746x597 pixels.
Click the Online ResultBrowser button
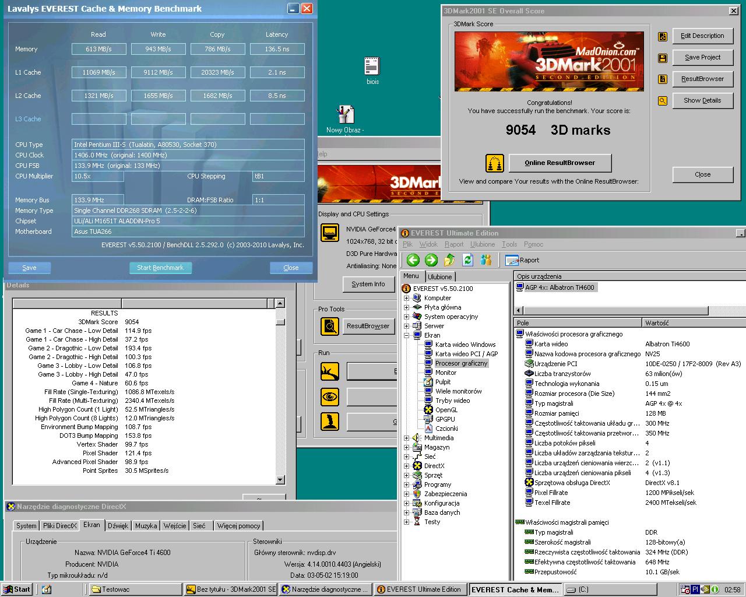pyautogui.click(x=560, y=163)
